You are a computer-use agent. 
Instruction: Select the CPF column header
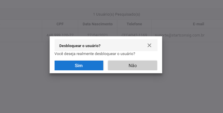pos(60,24)
